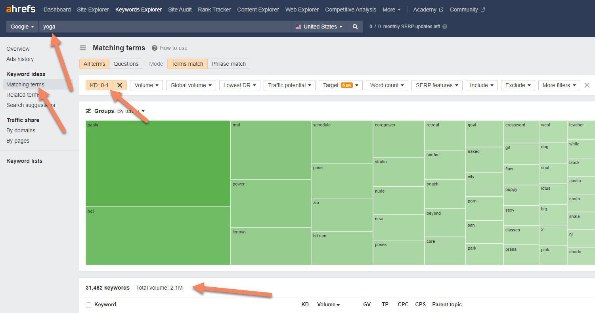Open Keywords Explorer

coord(139,10)
